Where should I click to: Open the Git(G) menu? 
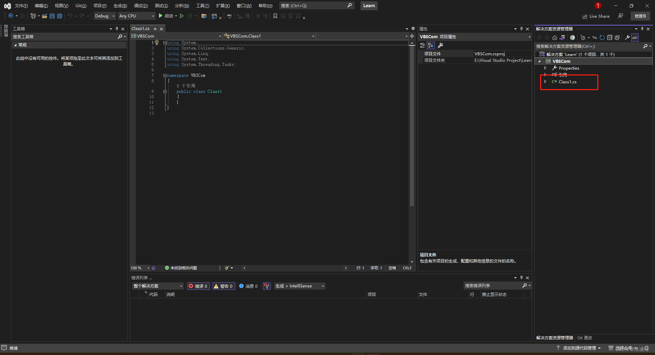(81, 5)
